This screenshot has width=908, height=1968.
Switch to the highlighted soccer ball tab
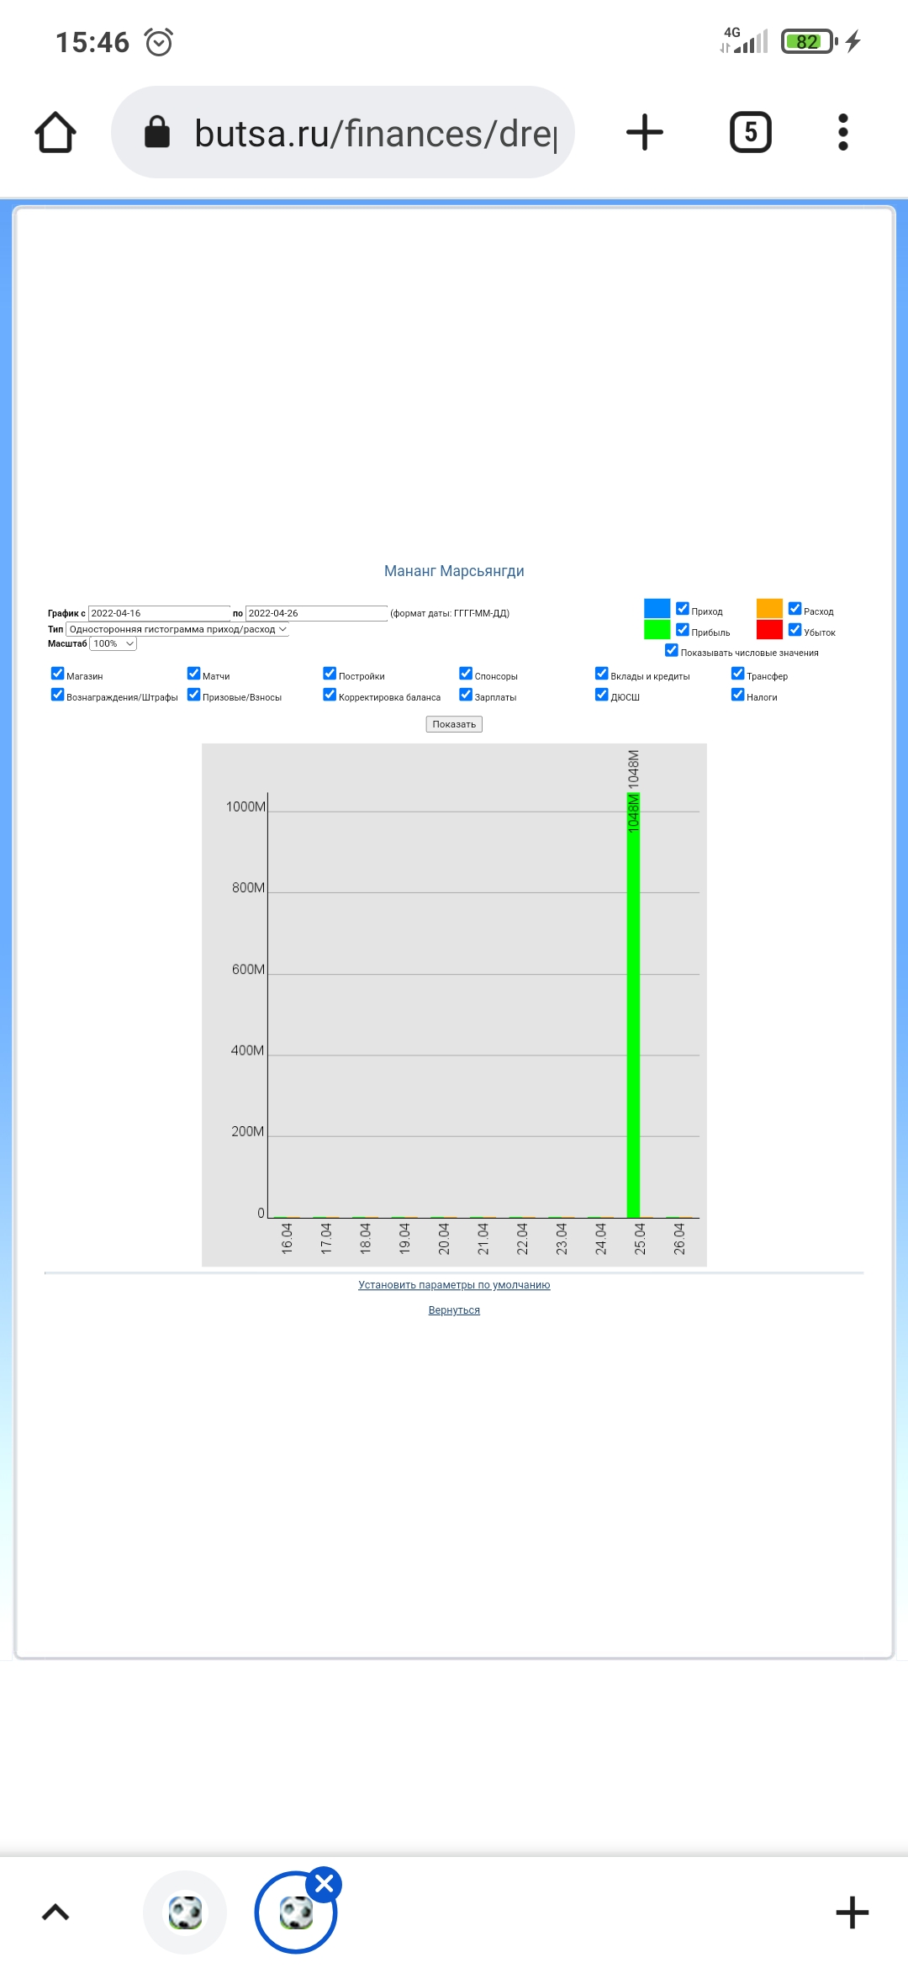click(x=294, y=1914)
